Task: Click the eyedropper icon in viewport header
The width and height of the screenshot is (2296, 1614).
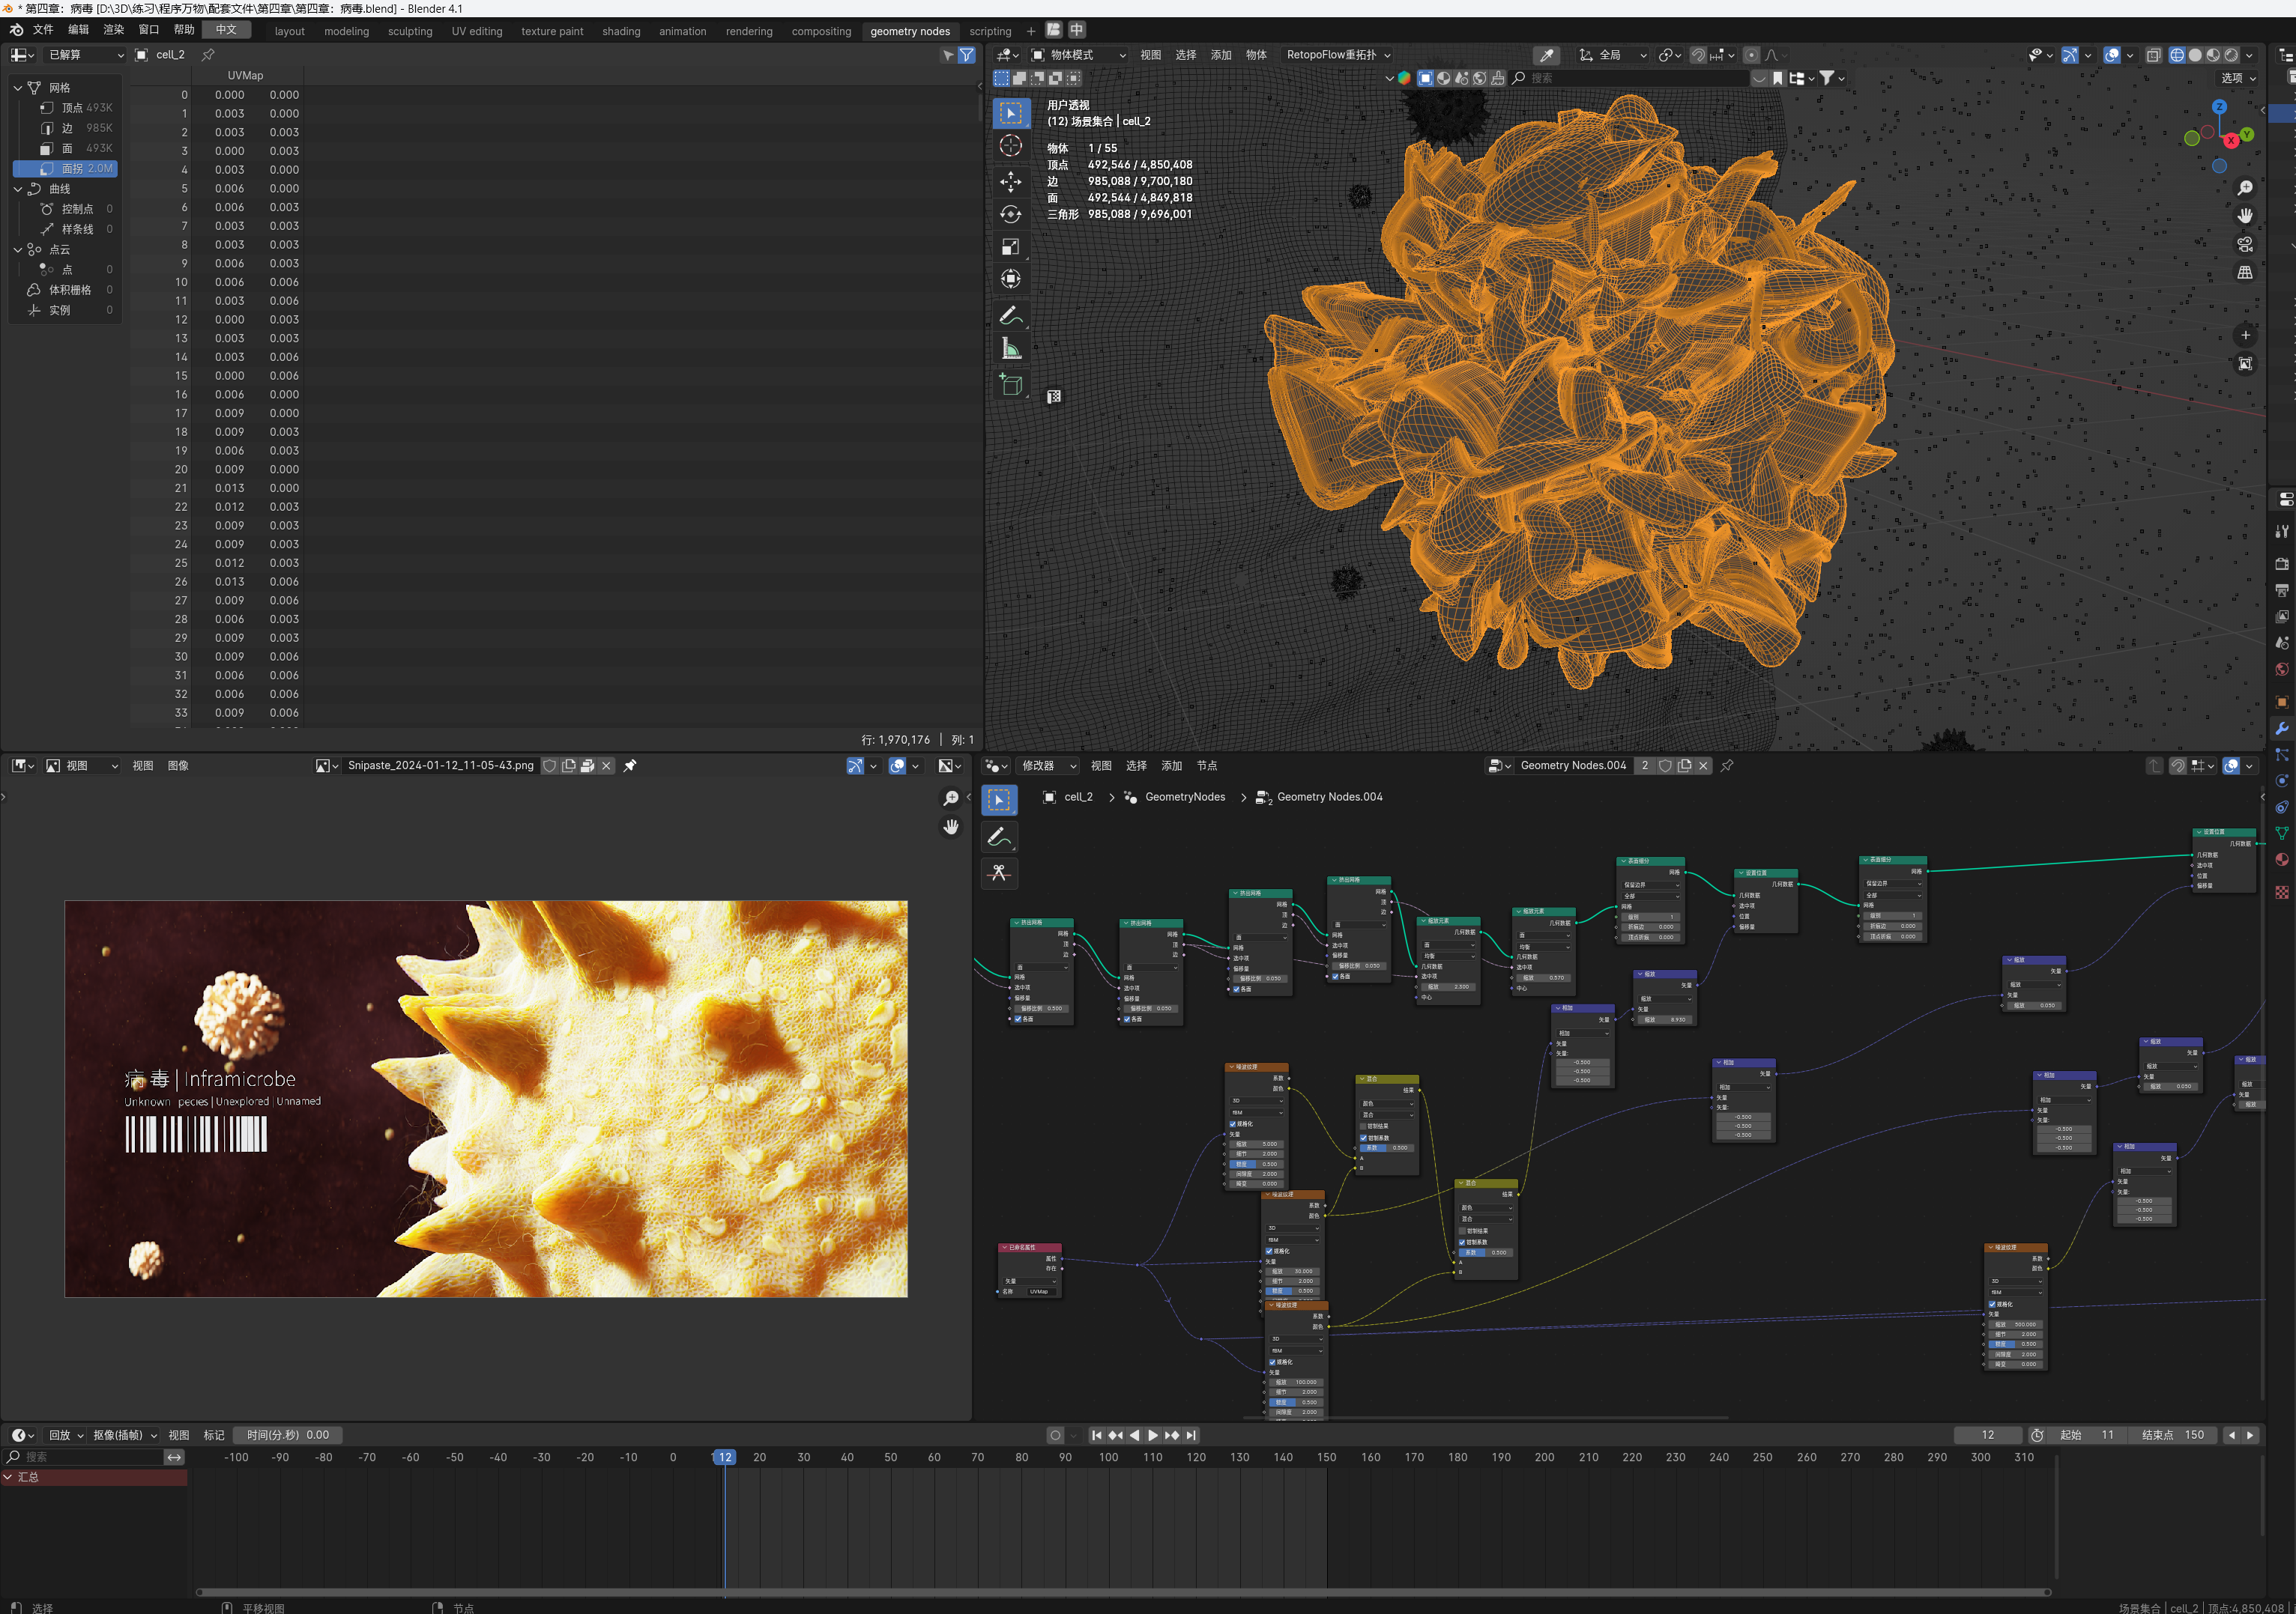Action: (1546, 55)
